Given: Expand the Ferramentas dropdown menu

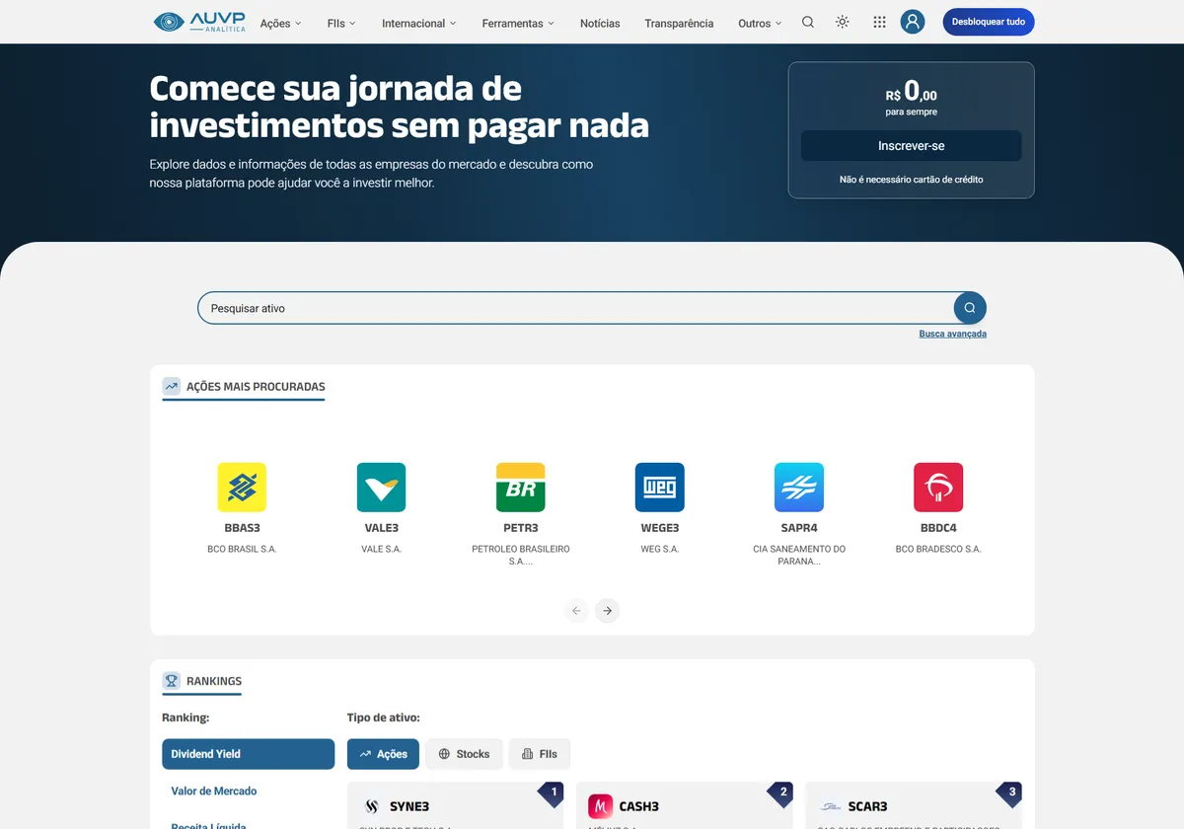Looking at the screenshot, I should (x=518, y=23).
